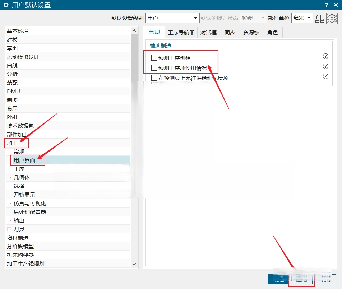Switch to the 资源板 tab
This screenshot has width=342, height=289.
click(251, 32)
